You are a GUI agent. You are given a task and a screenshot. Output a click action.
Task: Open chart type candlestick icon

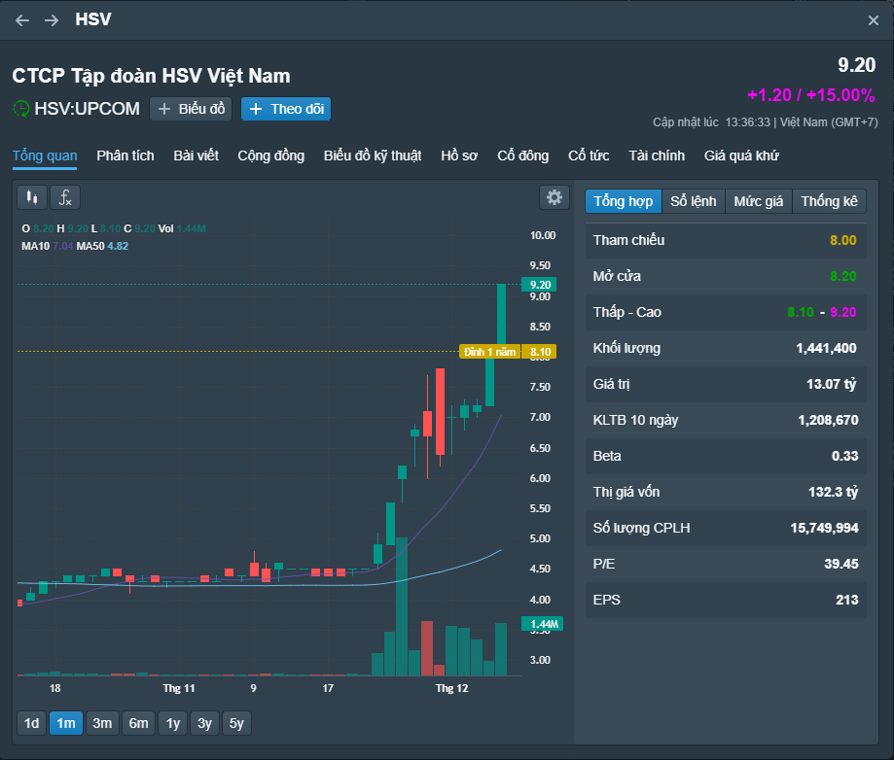coord(32,197)
